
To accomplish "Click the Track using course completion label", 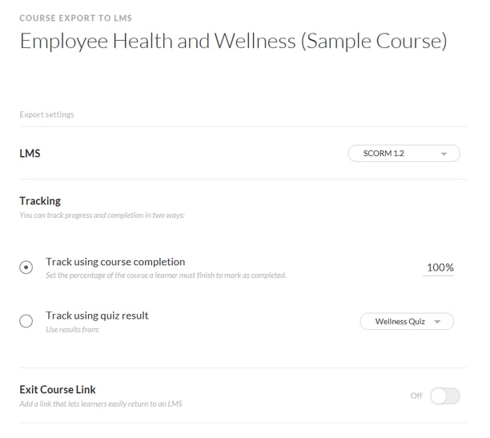I will [115, 262].
